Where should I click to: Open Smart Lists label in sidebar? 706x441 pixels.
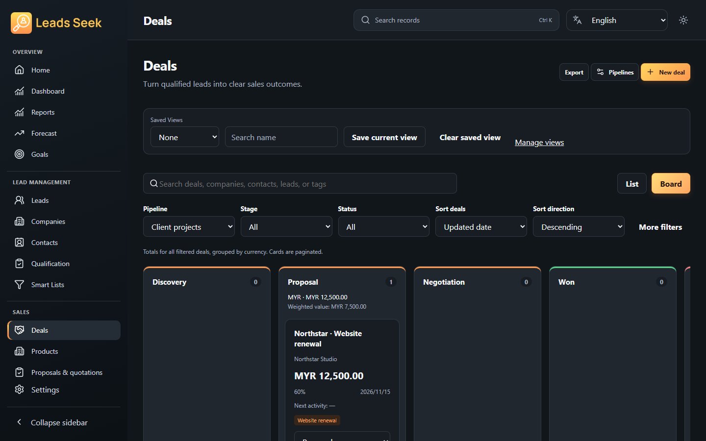coord(48,285)
